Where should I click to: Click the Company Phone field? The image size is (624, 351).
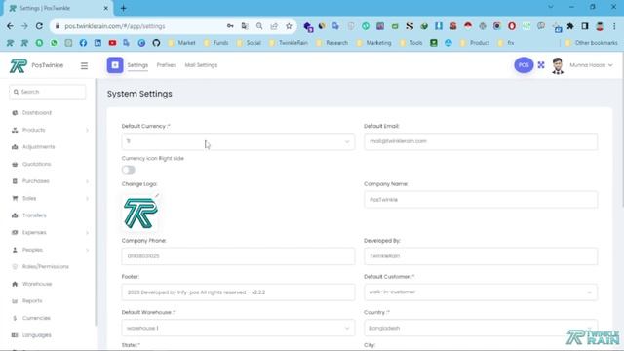pyautogui.click(x=238, y=256)
